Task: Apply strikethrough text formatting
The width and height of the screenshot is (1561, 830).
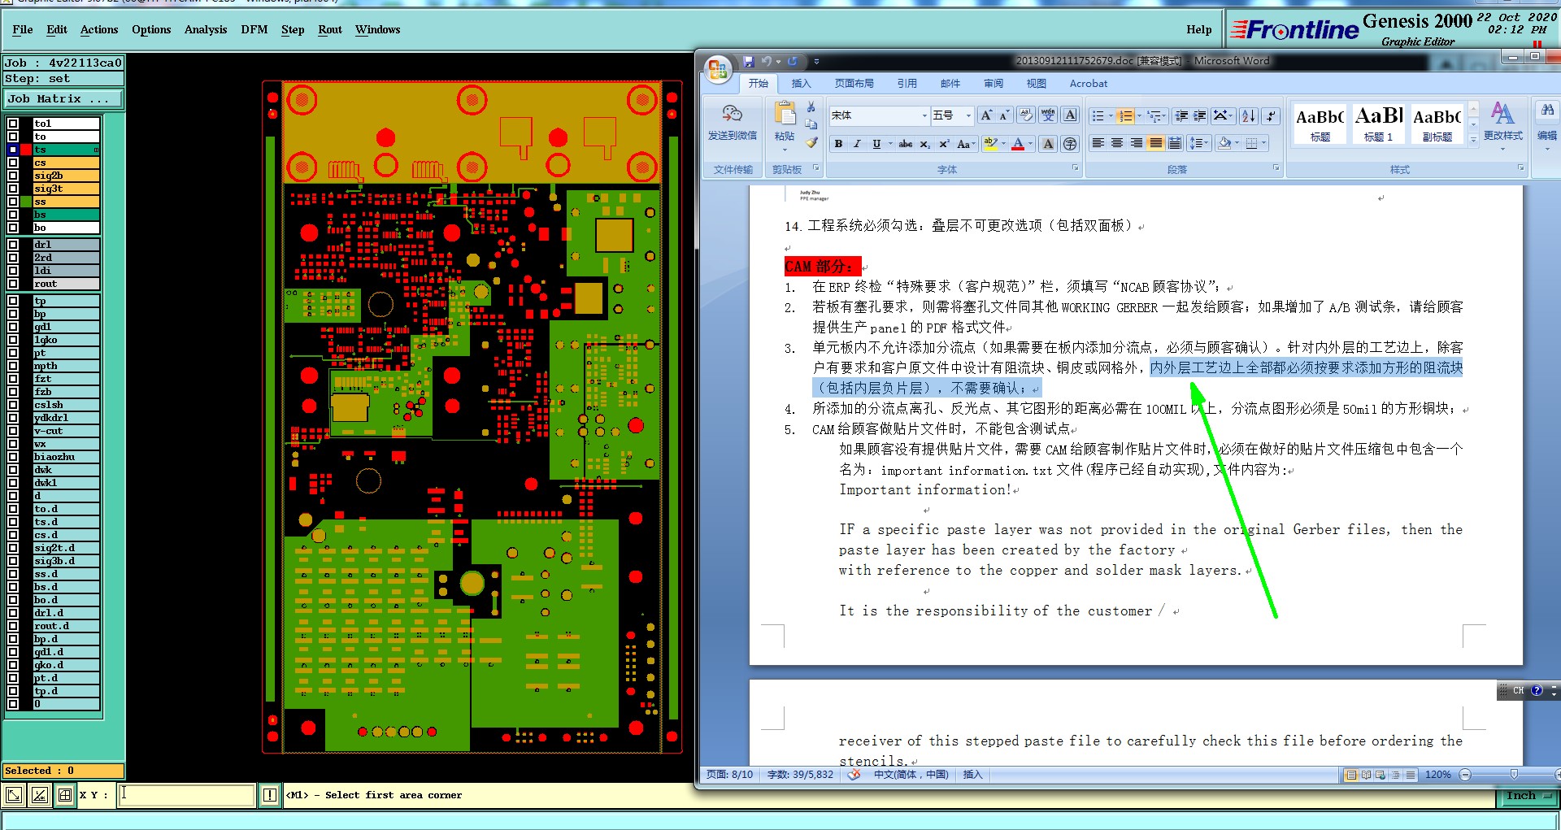Action: (906, 144)
